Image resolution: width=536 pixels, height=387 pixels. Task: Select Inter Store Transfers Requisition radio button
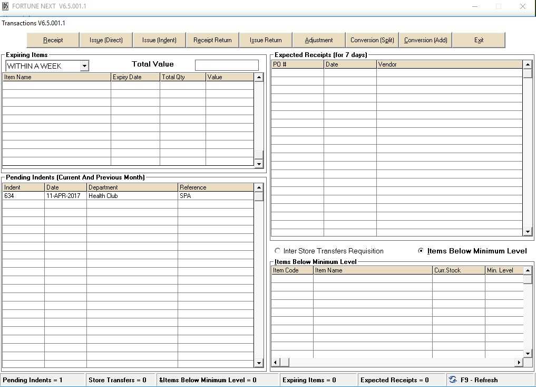pyautogui.click(x=278, y=251)
